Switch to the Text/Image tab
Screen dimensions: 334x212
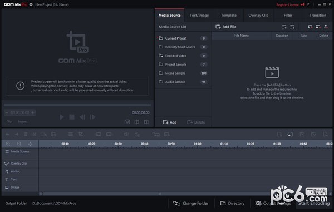[199, 16]
